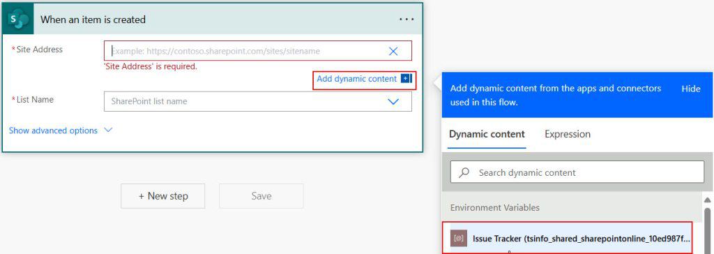This screenshot has width=714, height=254.
Task: Click the Site Address input field
Action: pyautogui.click(x=258, y=51)
